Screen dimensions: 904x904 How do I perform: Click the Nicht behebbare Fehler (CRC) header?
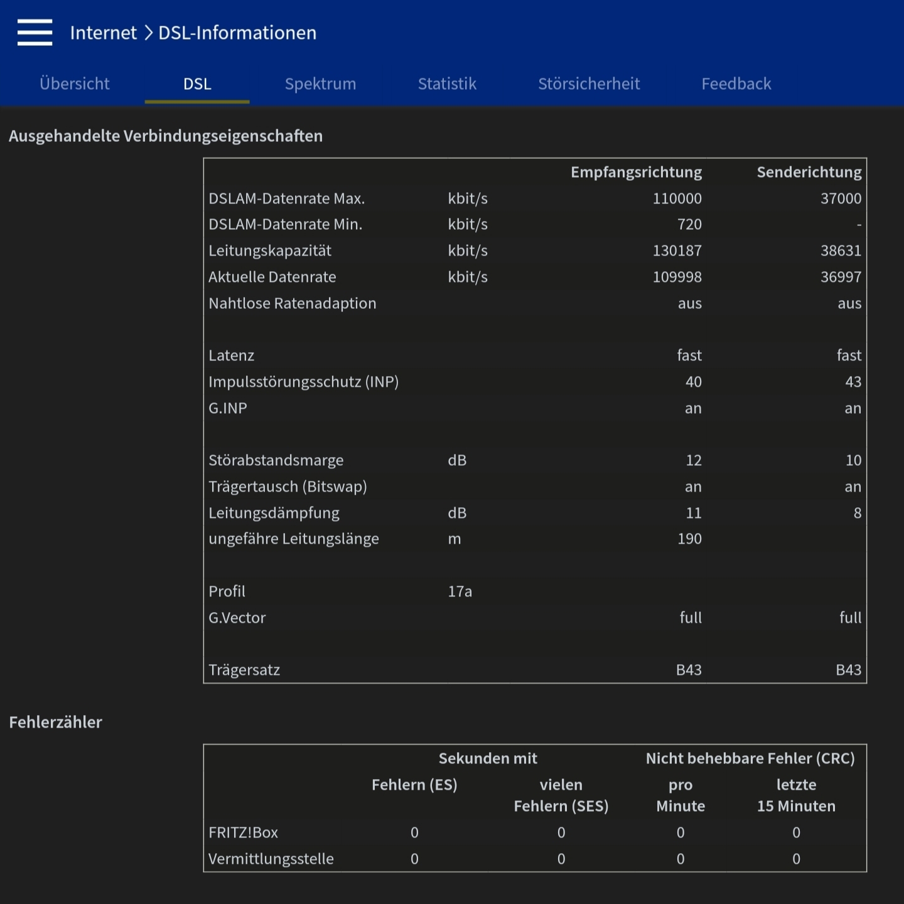click(x=751, y=758)
